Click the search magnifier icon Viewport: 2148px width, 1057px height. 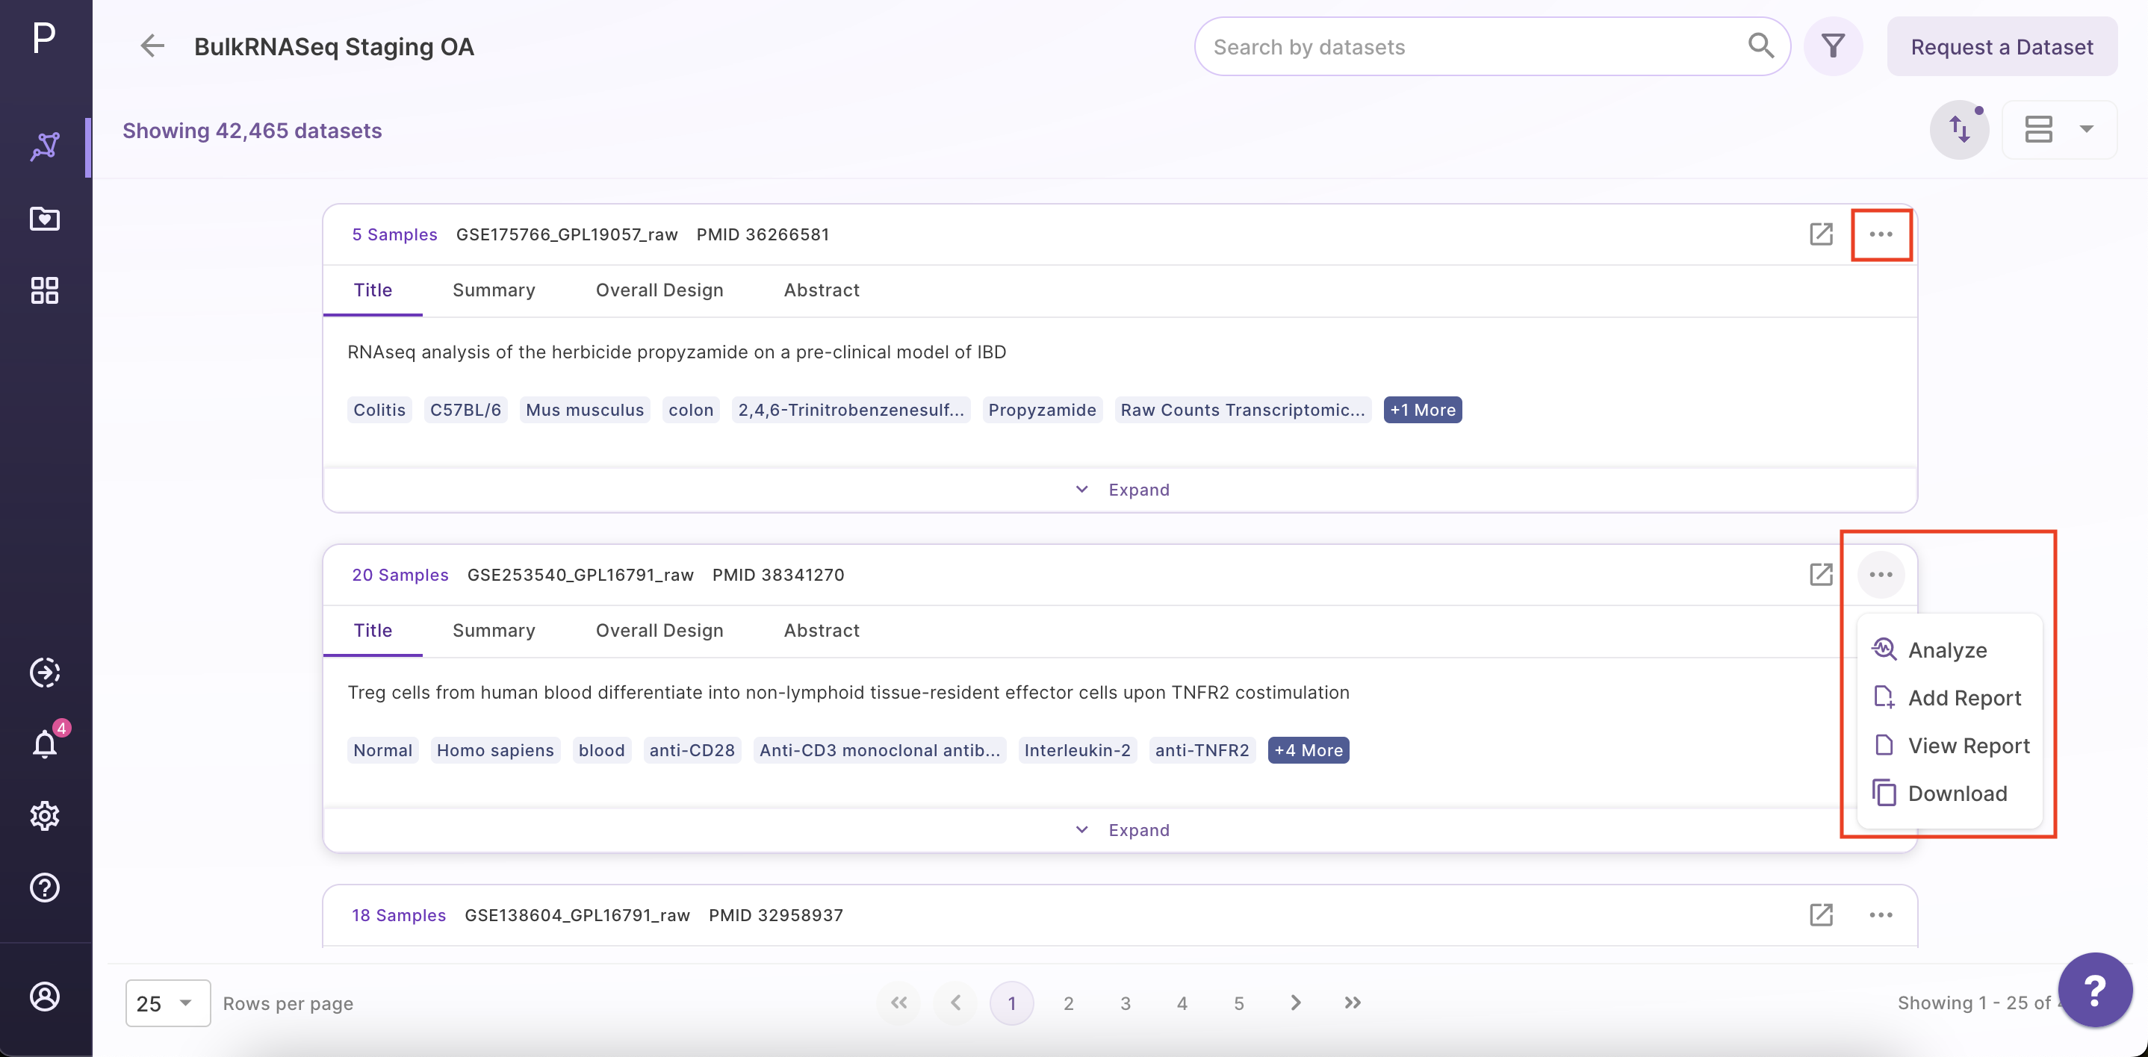1760,46
